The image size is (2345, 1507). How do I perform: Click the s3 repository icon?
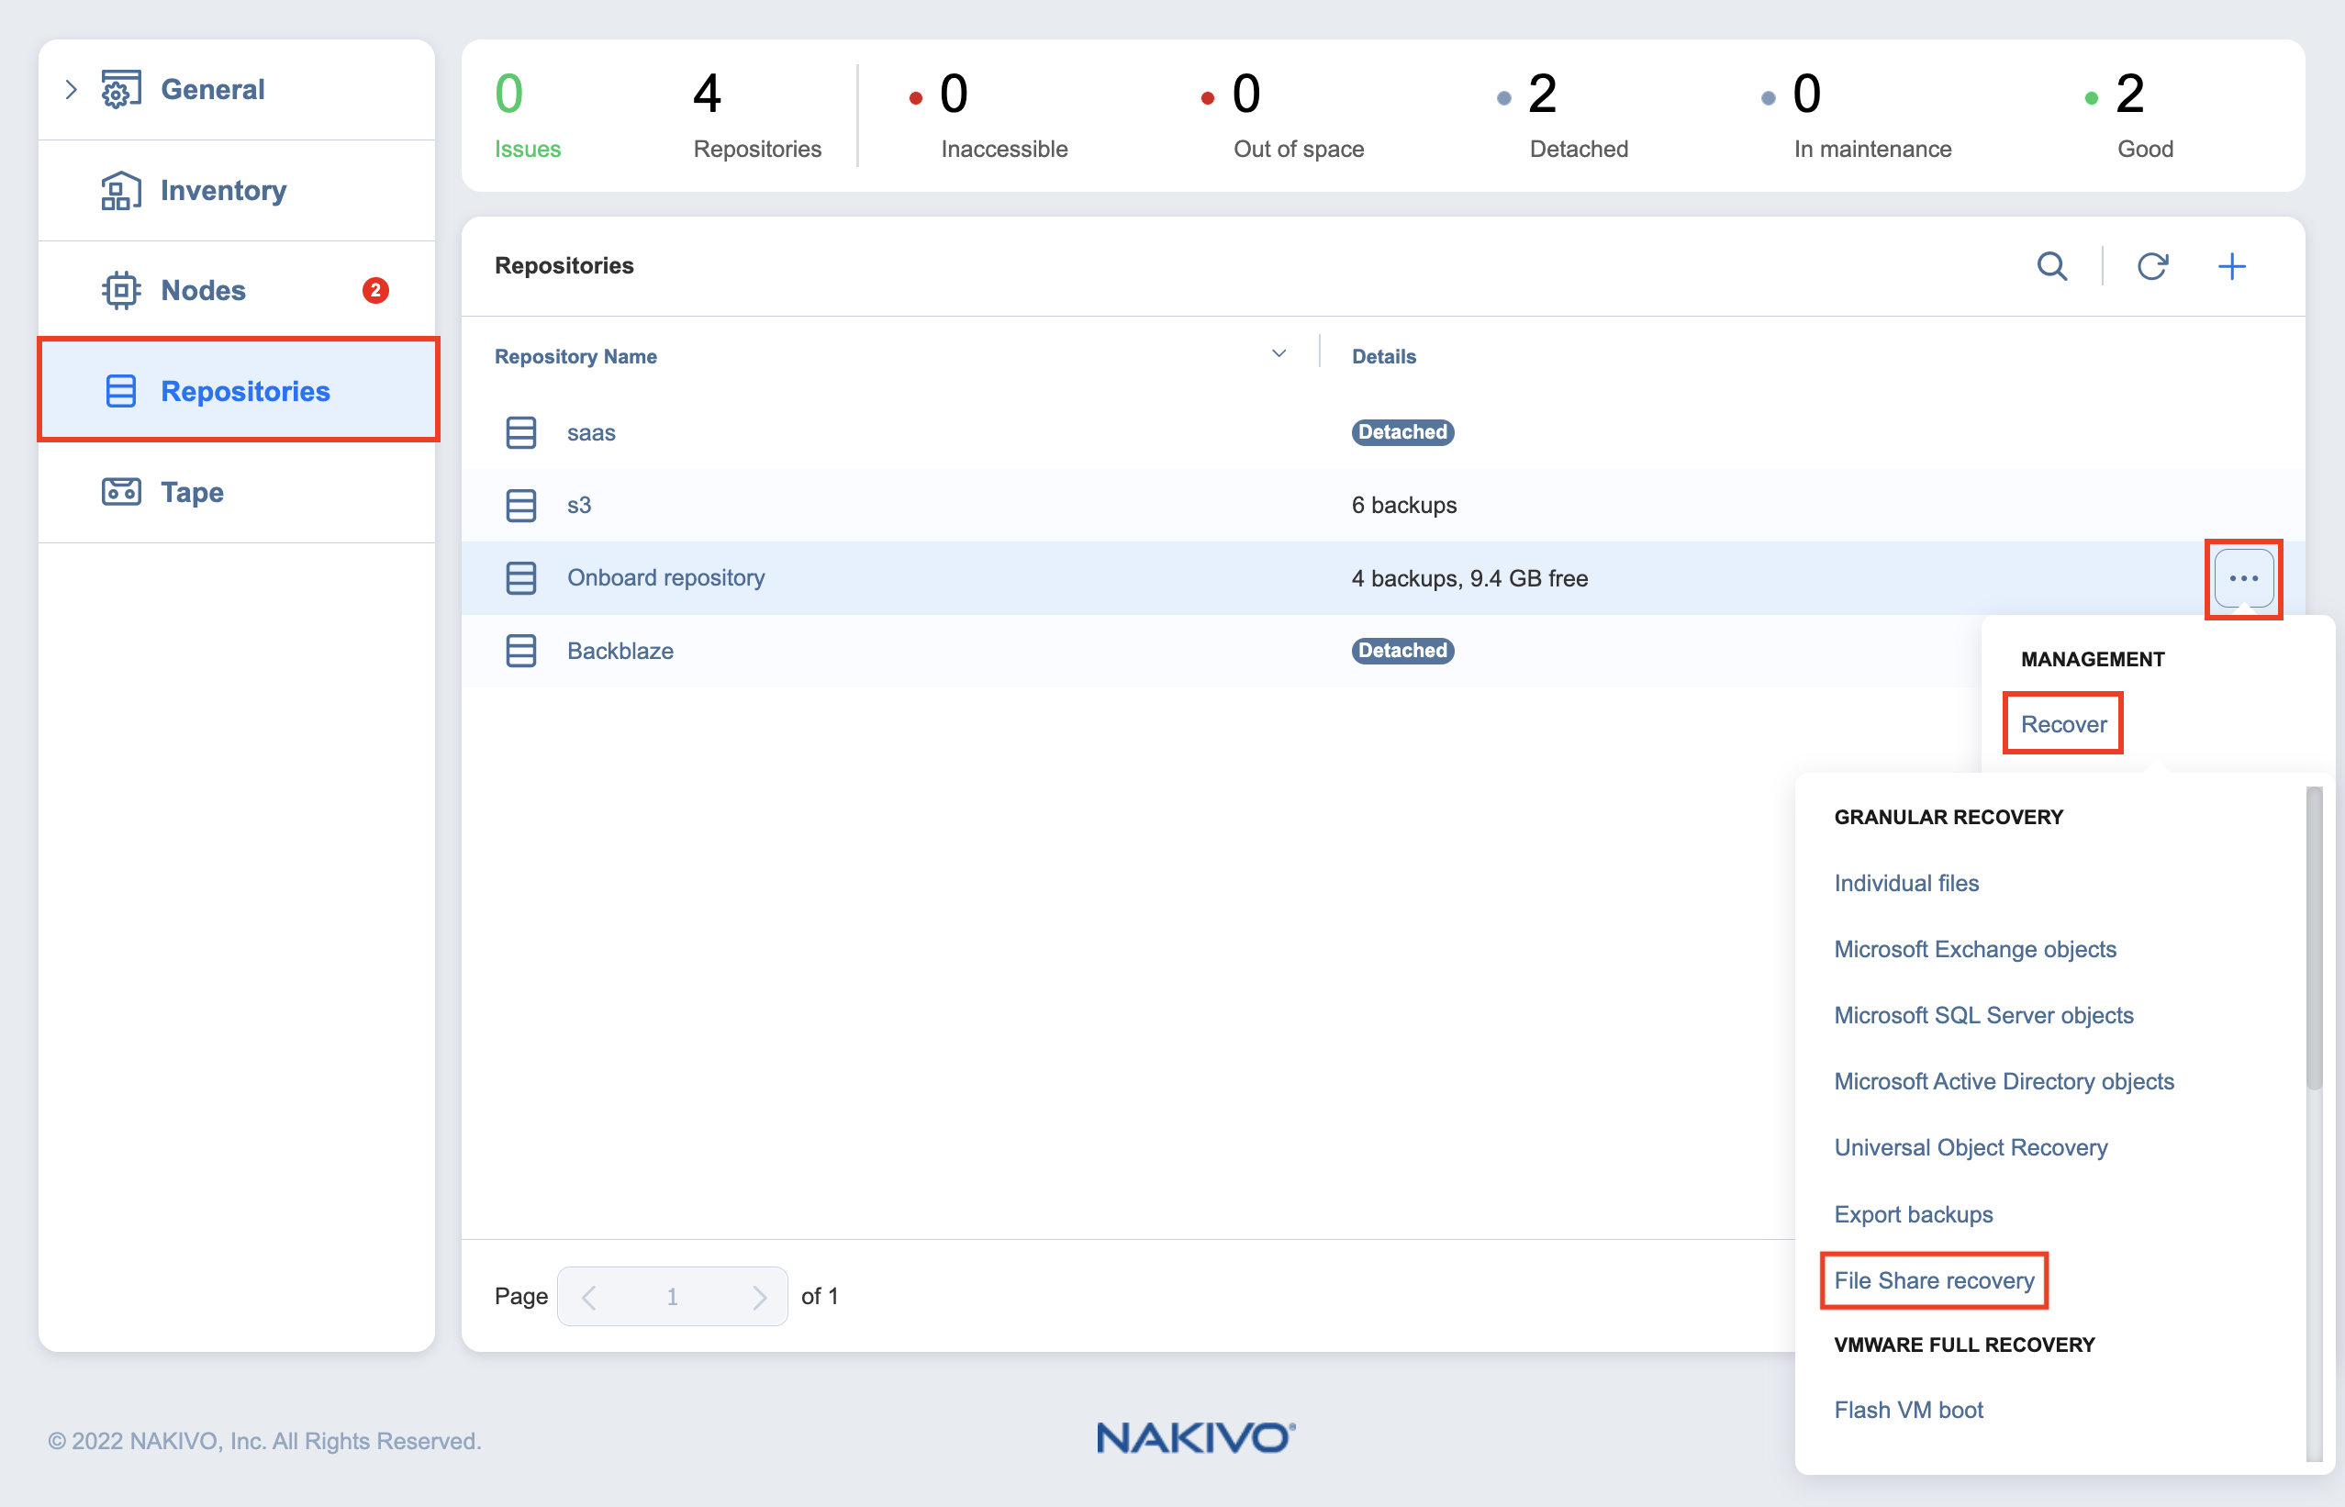click(x=521, y=506)
